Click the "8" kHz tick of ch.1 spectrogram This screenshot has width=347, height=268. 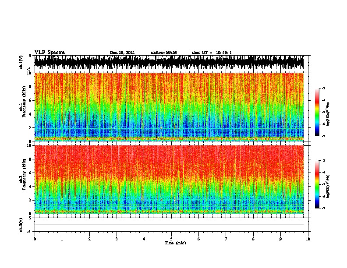pos(30,87)
